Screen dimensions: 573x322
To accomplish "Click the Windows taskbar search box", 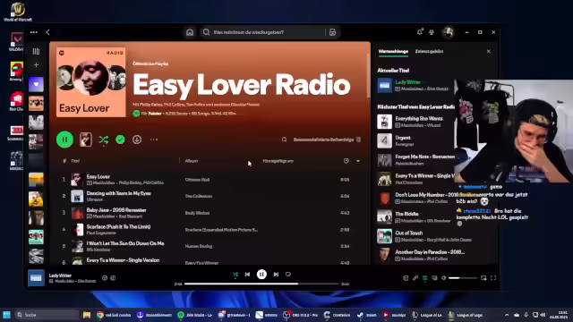I will 47,315.
